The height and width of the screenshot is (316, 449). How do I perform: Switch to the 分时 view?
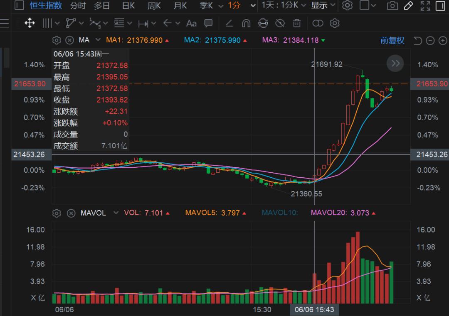[x=78, y=6]
